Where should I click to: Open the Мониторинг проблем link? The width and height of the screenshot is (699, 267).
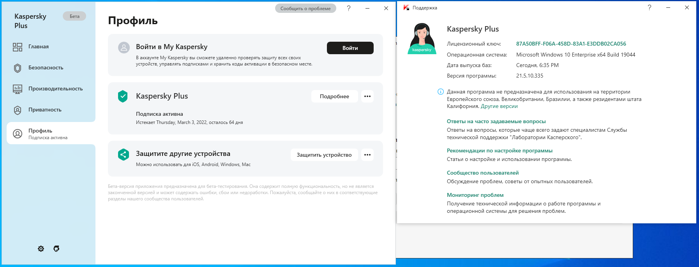pos(475,195)
